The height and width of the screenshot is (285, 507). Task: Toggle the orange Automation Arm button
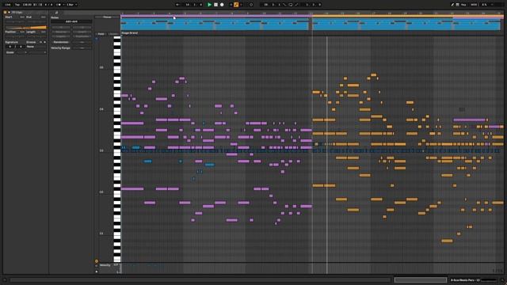[236, 5]
